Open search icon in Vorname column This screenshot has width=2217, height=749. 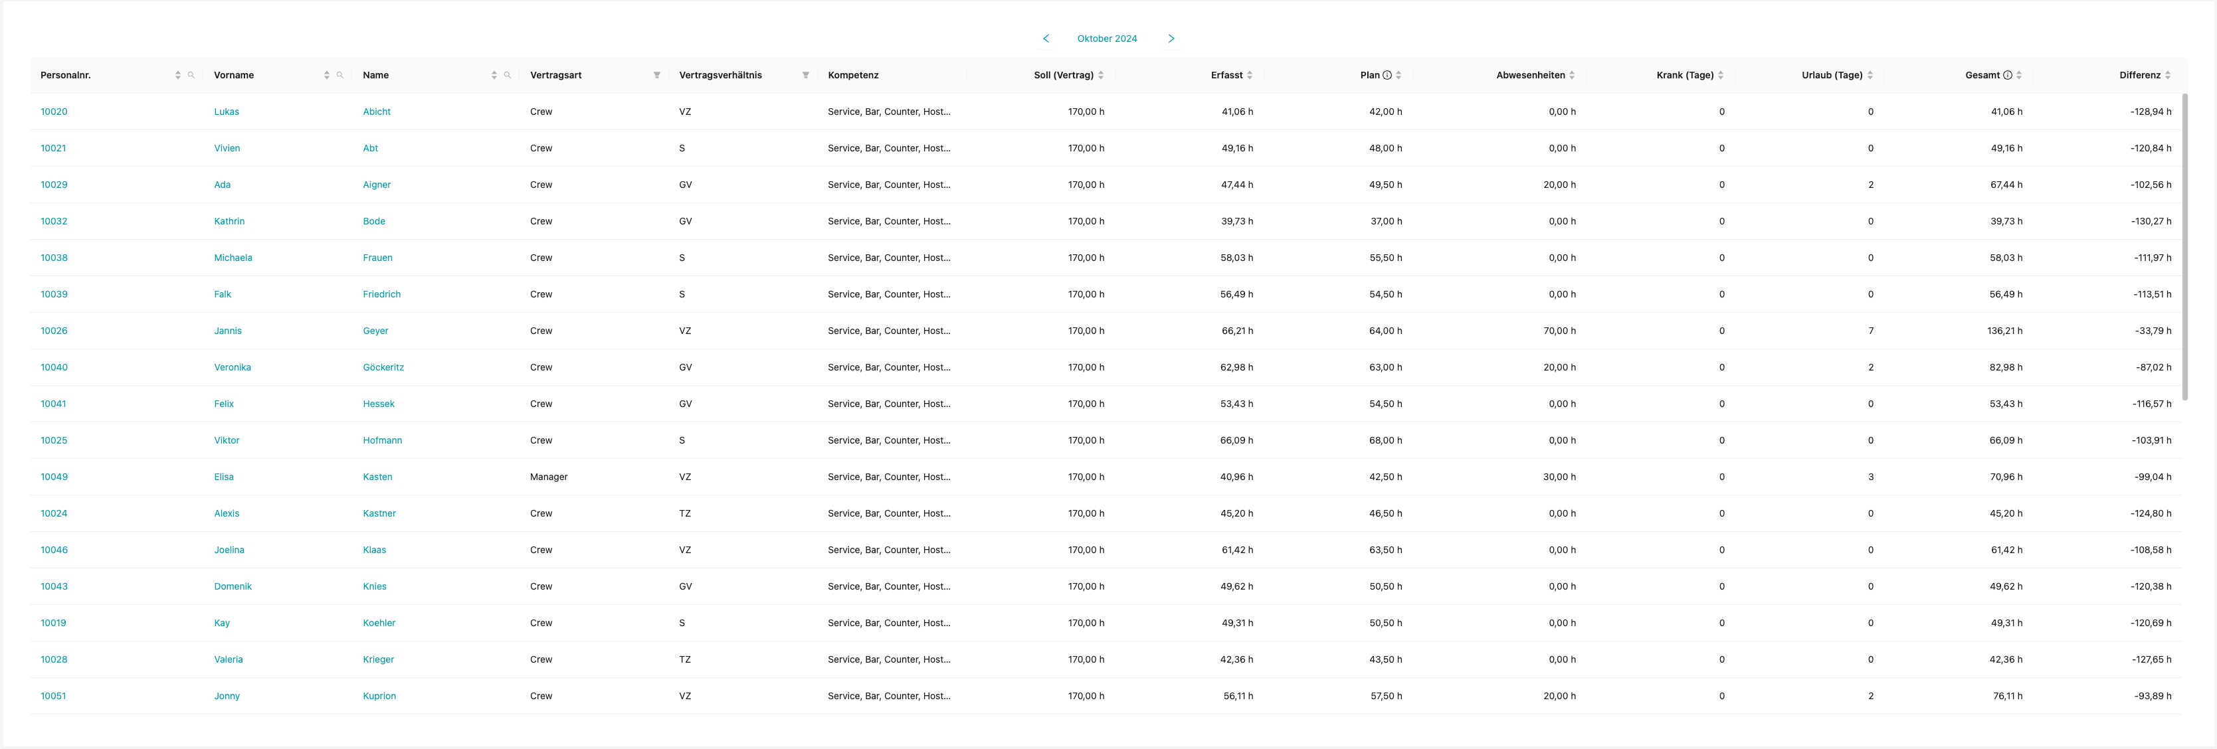coord(340,76)
